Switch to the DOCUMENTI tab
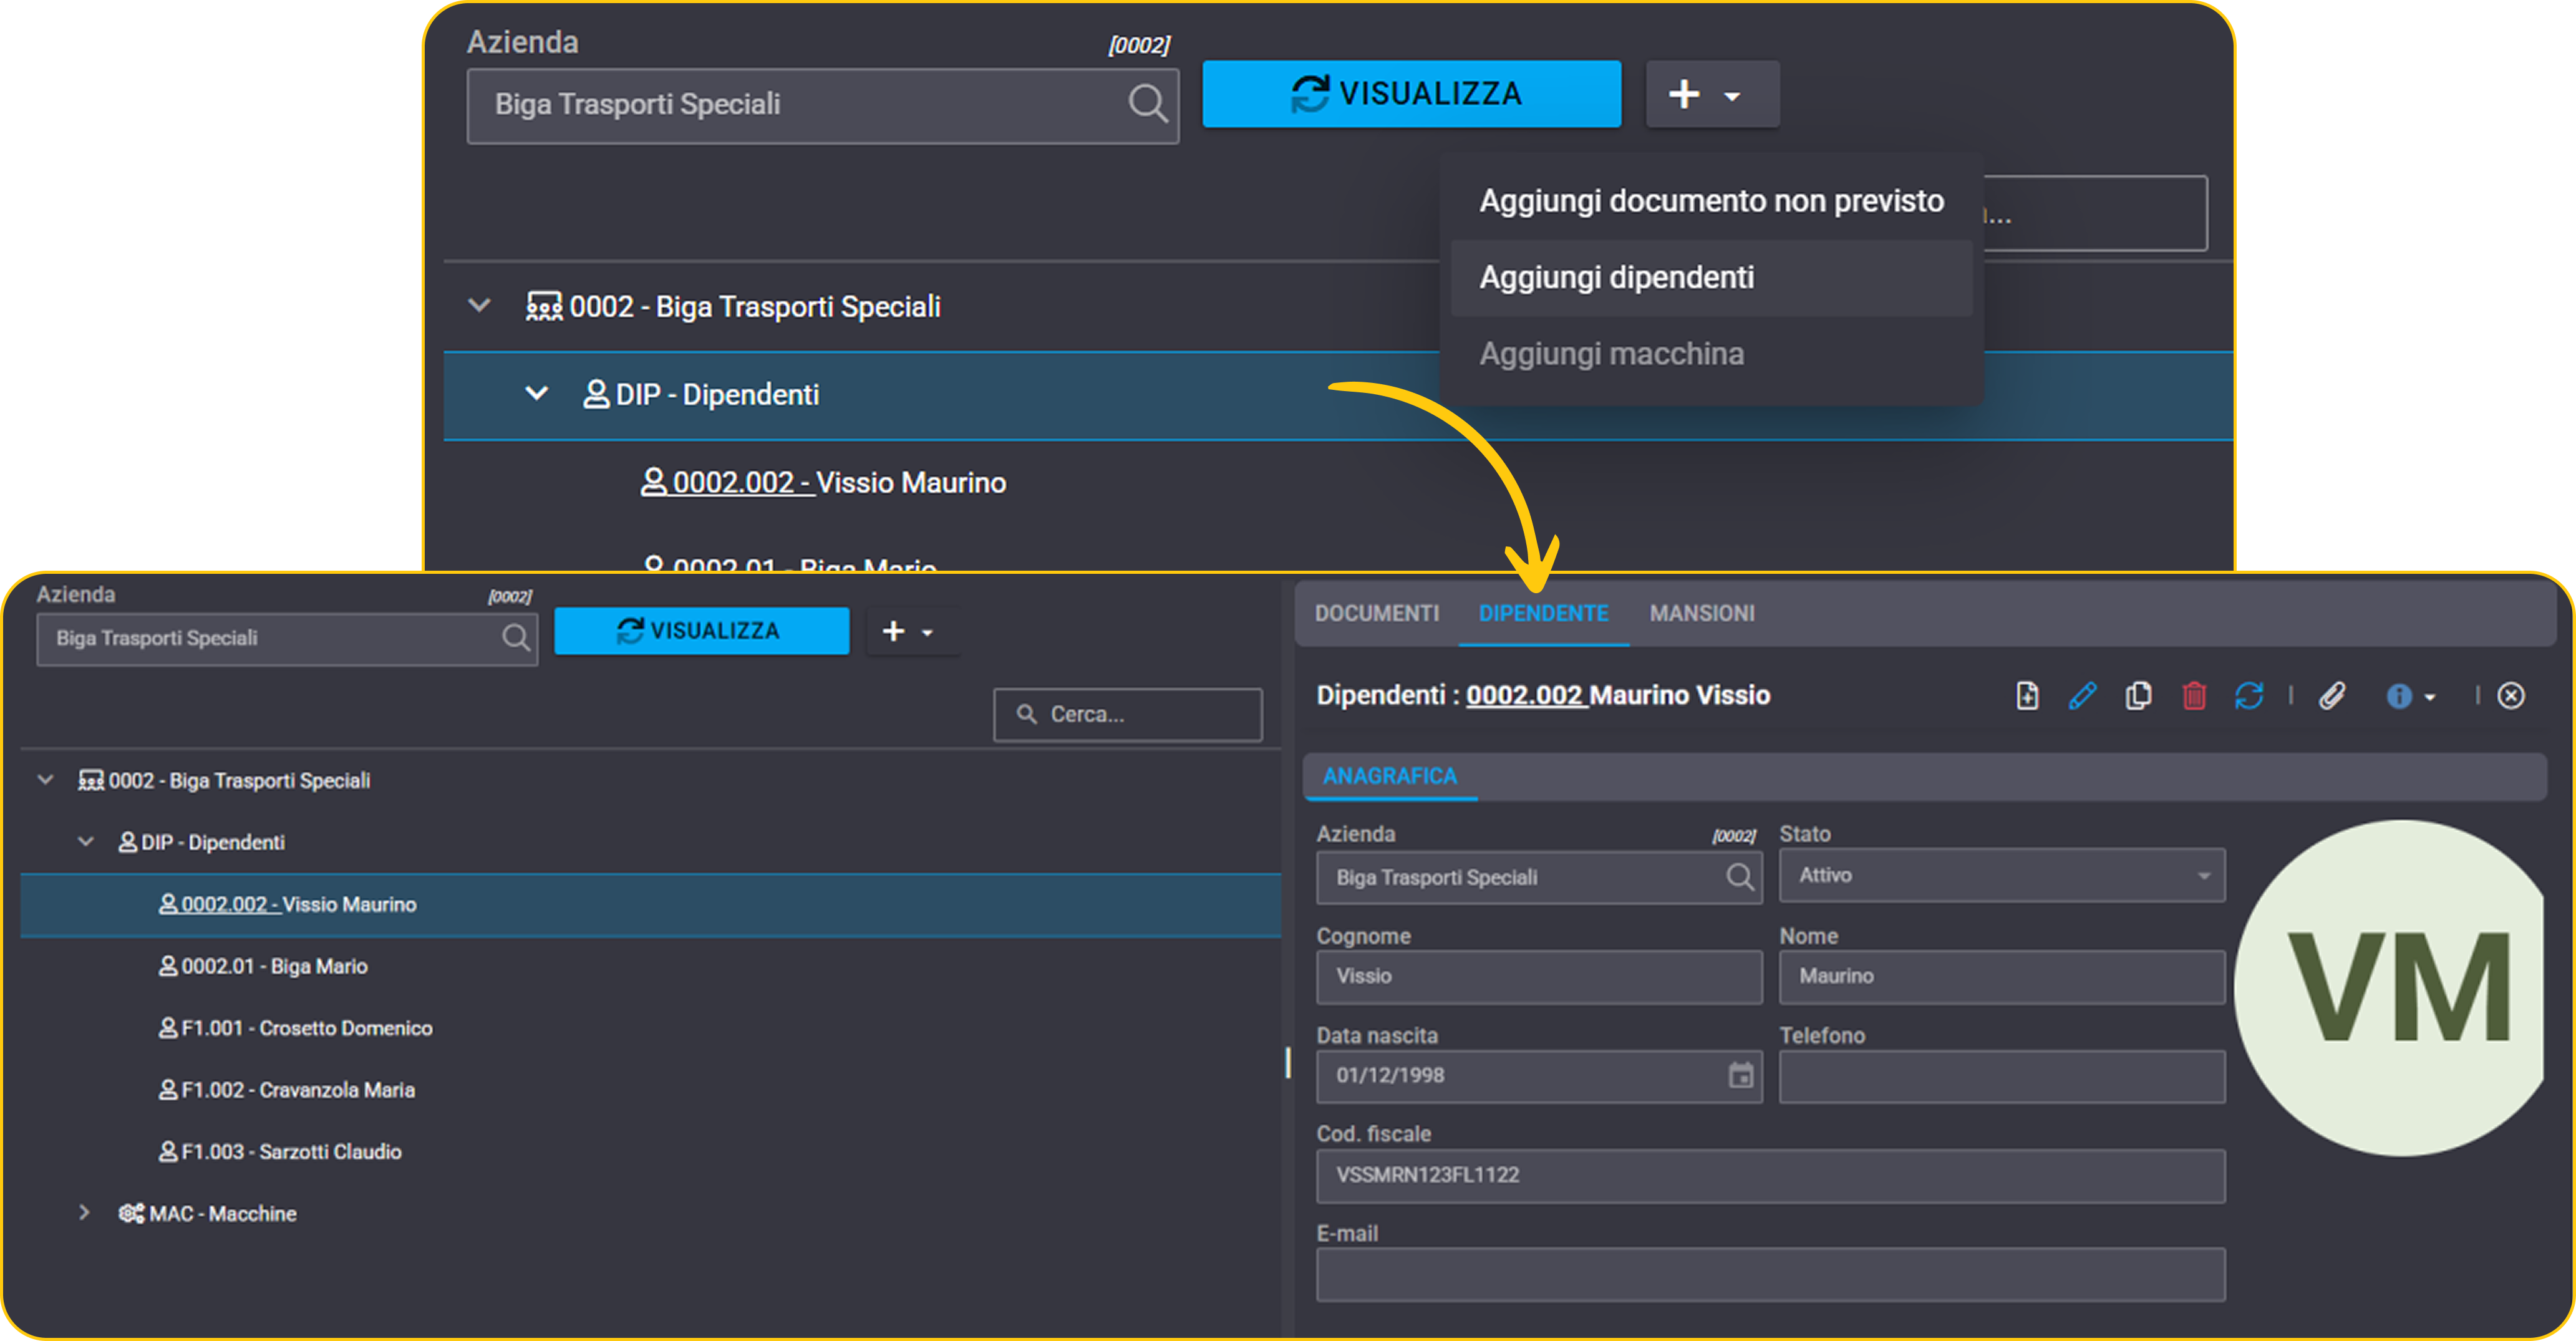Screen dimensions: 2576x1341 click(1377, 613)
